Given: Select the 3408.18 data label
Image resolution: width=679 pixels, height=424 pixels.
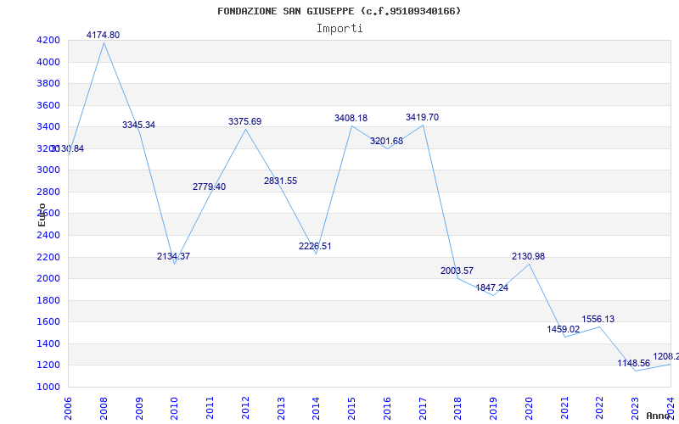Looking at the screenshot, I should point(351,118).
